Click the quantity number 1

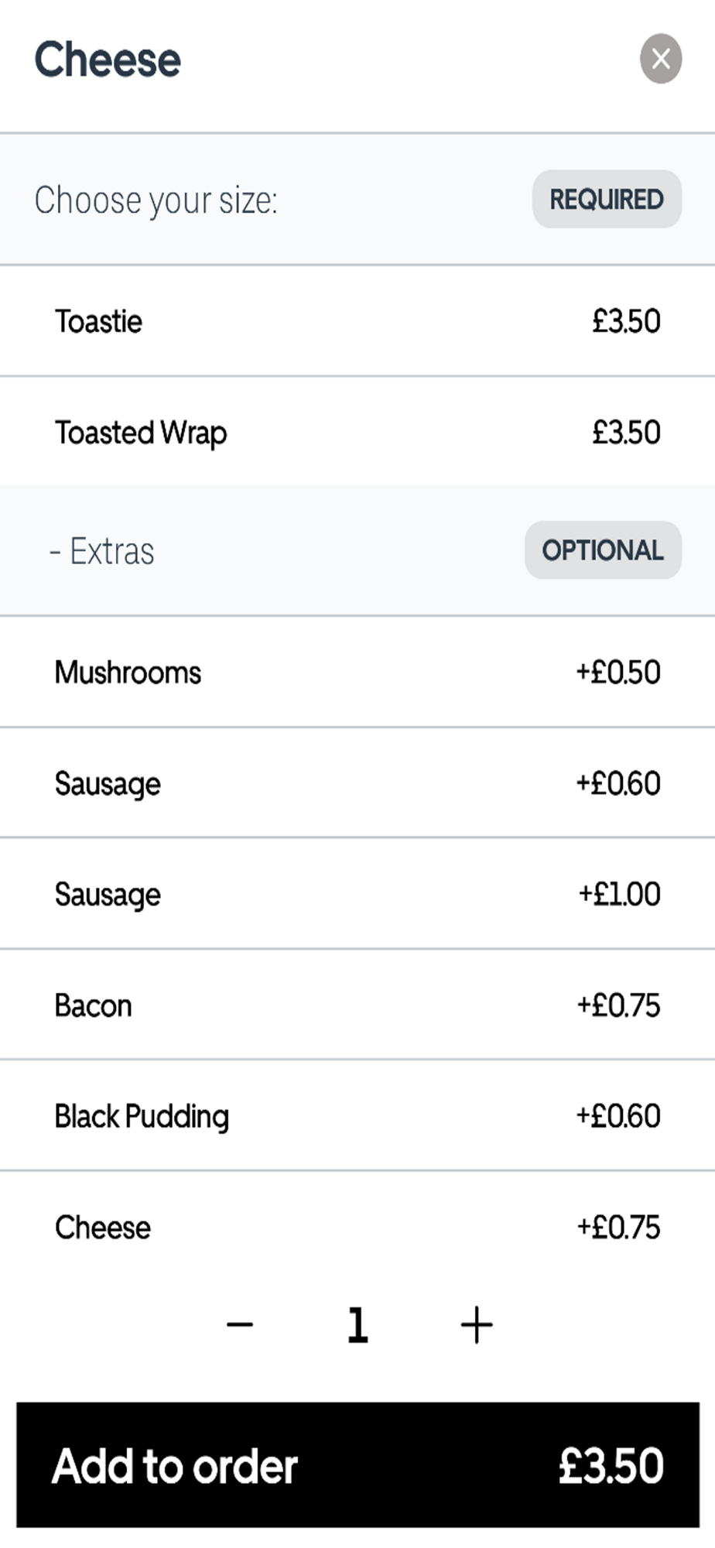pyautogui.click(x=357, y=1324)
